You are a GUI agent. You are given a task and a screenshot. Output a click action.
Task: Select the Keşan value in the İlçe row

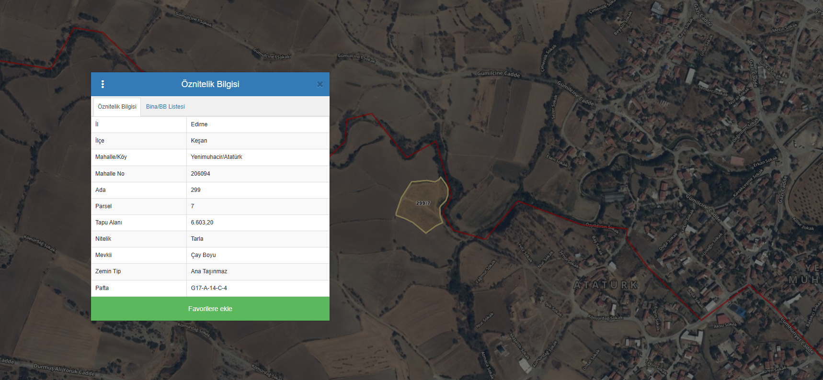coord(199,141)
